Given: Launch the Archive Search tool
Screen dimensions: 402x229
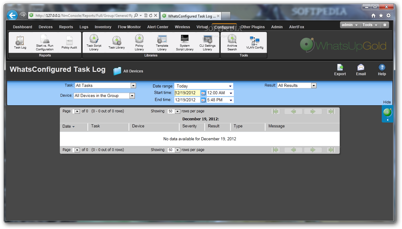Looking at the screenshot, I should 232,42.
